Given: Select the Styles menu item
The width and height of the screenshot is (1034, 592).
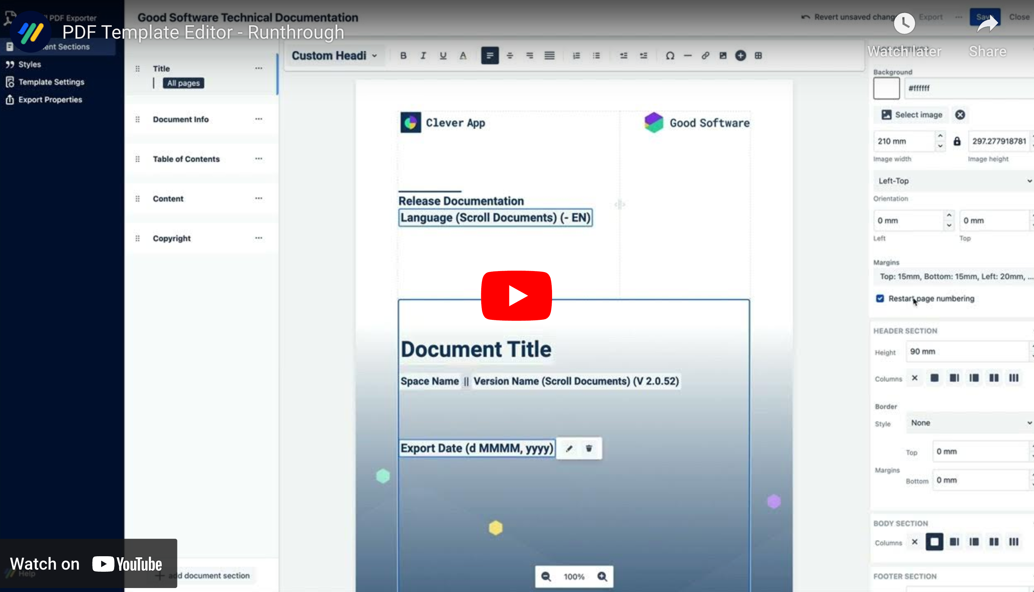Looking at the screenshot, I should pyautogui.click(x=30, y=64).
